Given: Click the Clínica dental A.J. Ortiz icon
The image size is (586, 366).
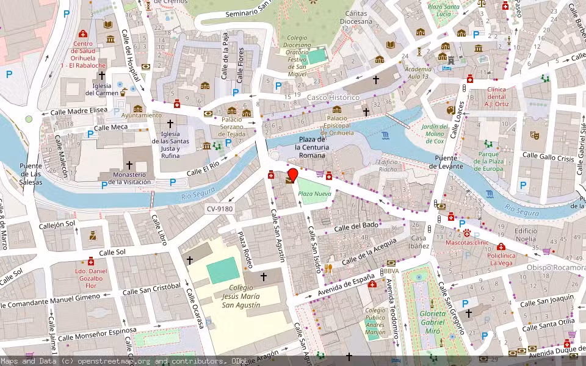Looking at the screenshot, I should coord(470,79).
